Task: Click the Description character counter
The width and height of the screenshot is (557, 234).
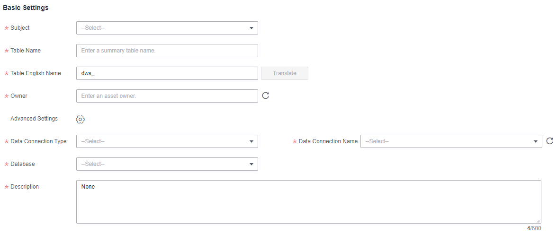Action: [x=534, y=228]
